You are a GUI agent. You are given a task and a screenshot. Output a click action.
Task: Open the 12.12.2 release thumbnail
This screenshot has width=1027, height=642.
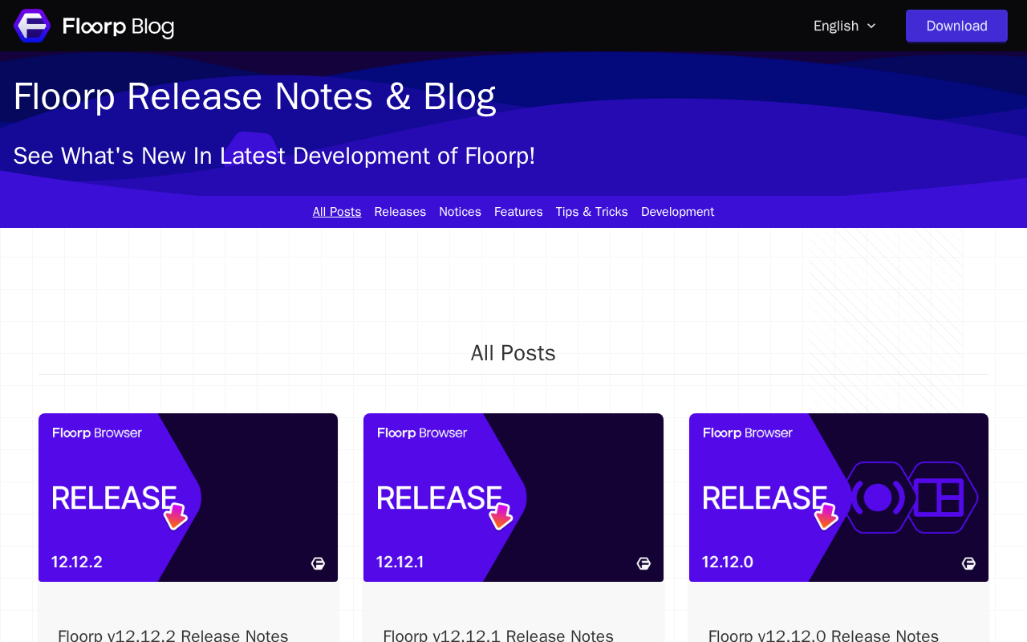click(188, 498)
